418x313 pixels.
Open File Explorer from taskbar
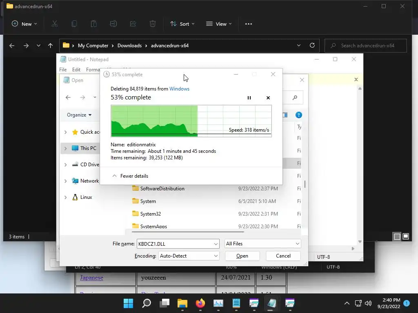(x=182, y=303)
